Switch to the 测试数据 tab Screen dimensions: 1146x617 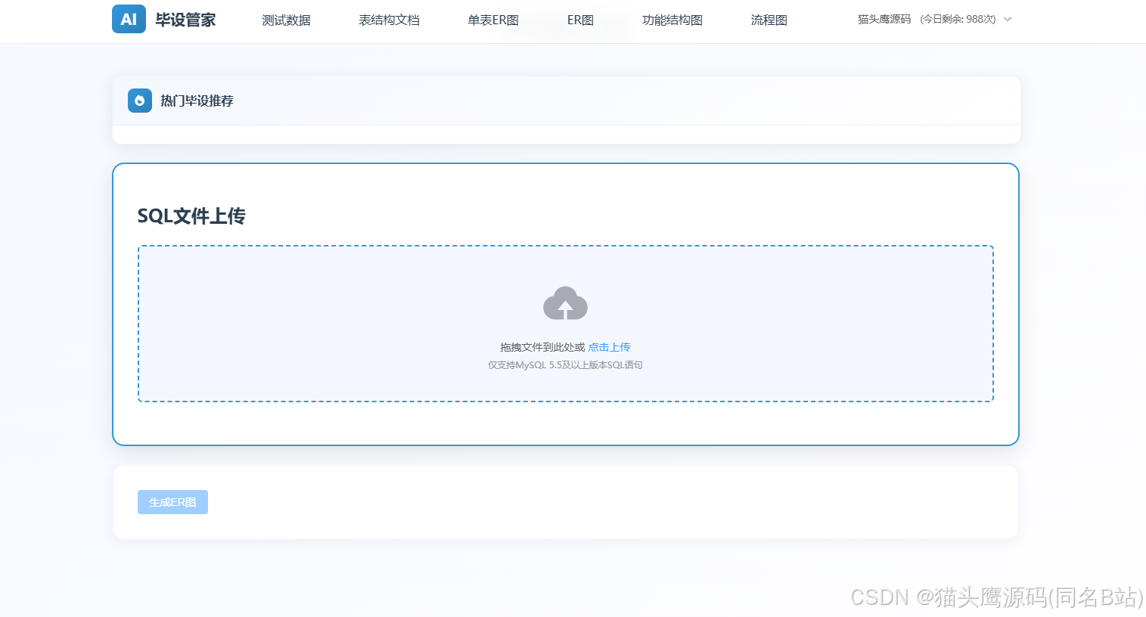[x=286, y=20]
